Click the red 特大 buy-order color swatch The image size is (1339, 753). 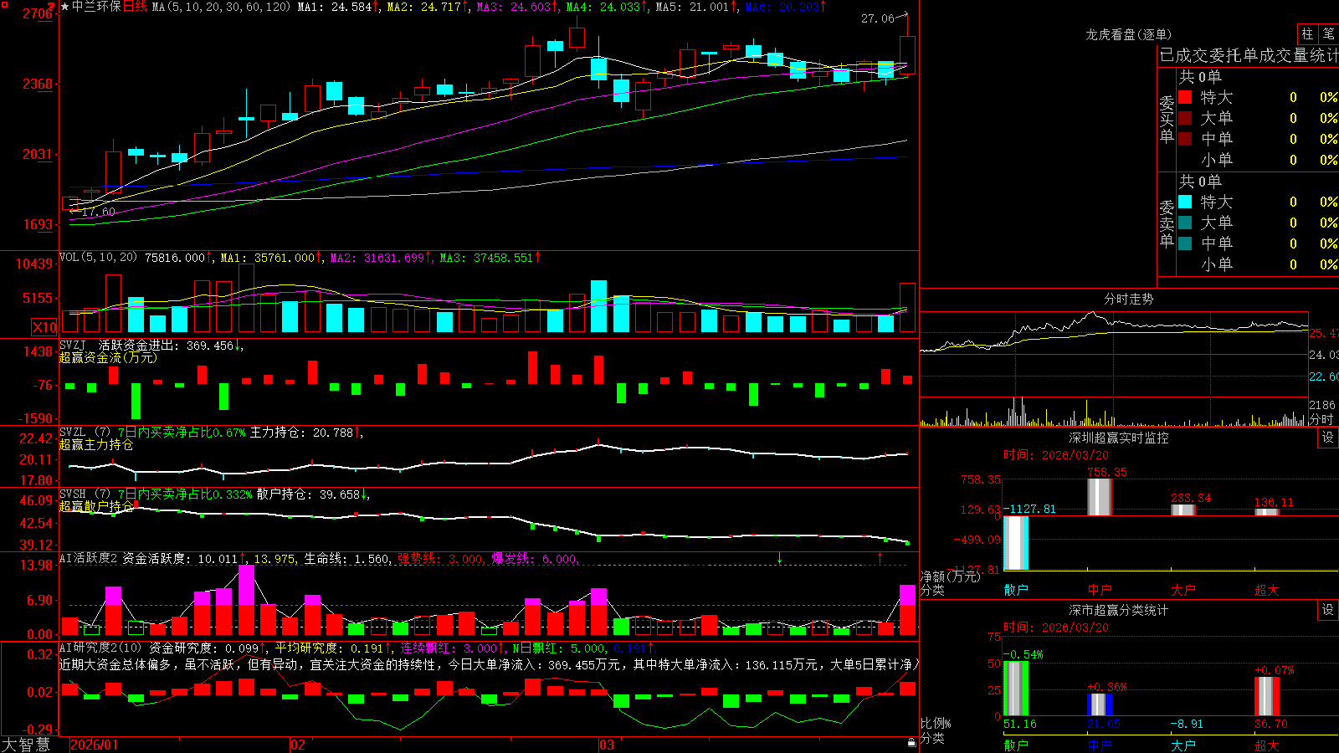tap(1185, 97)
